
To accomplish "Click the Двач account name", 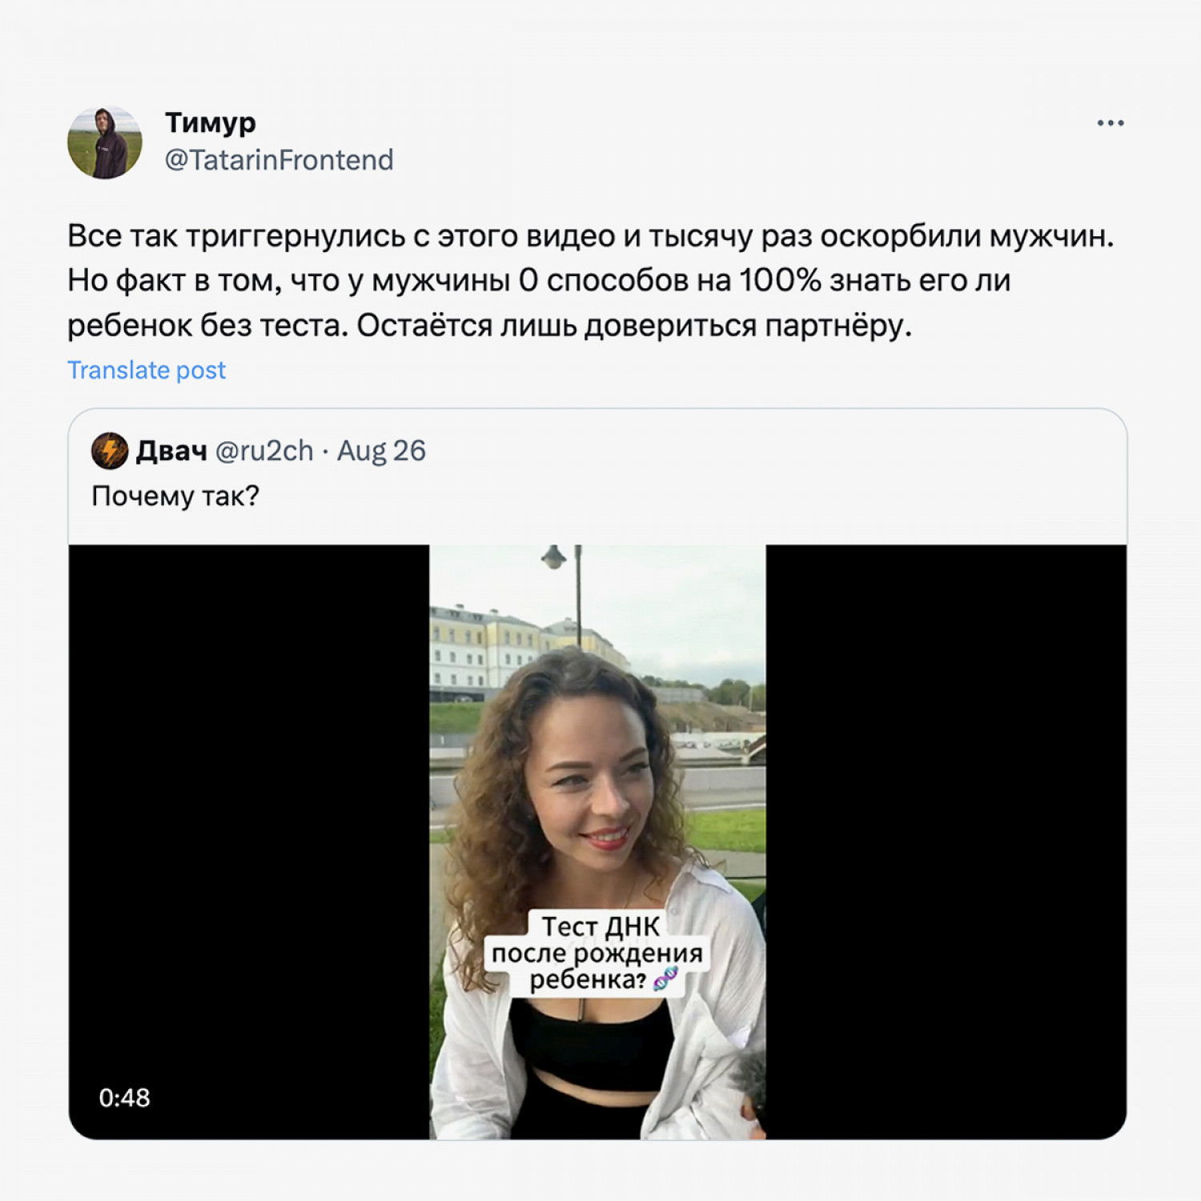I will (171, 451).
